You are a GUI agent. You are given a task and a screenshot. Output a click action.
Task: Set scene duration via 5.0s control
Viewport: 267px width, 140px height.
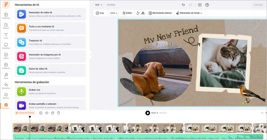pos(100,13)
